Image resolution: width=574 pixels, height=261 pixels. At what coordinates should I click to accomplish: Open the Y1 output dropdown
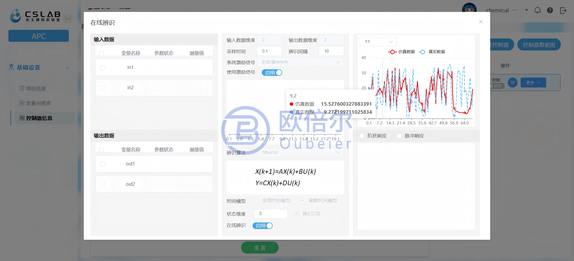pos(378,42)
